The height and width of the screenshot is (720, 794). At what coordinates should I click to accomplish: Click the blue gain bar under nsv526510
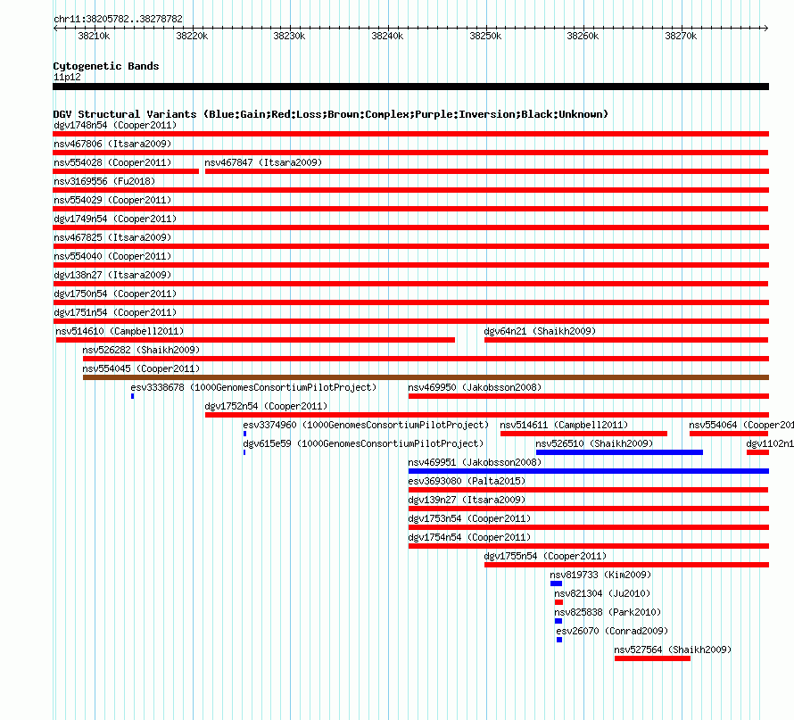click(619, 452)
